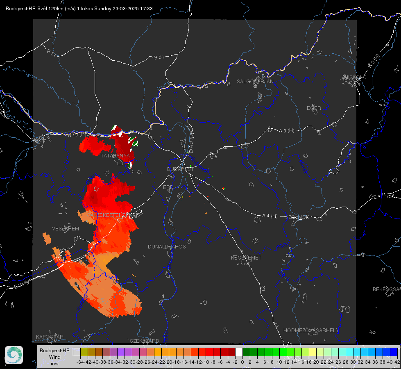The image size is (401, 369).
Task: Select the SZEKSZARD city label
Action: tap(145, 341)
